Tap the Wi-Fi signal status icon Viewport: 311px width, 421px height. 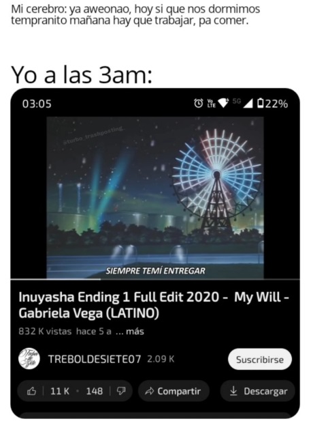(223, 103)
